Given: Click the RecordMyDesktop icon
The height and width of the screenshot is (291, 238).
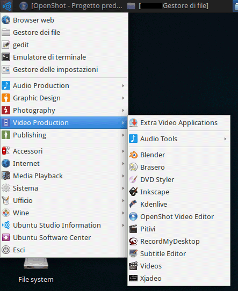Looking at the screenshot, I should coord(133,241).
